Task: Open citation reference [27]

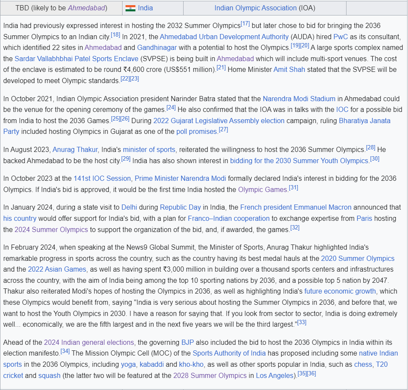Action: (223, 130)
